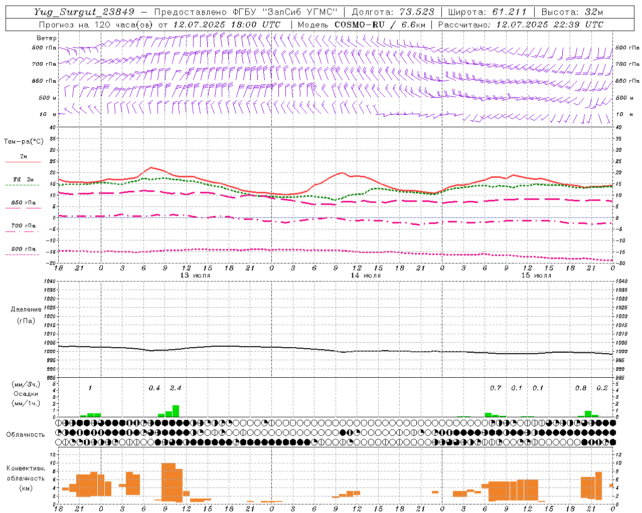Click the station title Yug_Surgut_23849

[84, 12]
